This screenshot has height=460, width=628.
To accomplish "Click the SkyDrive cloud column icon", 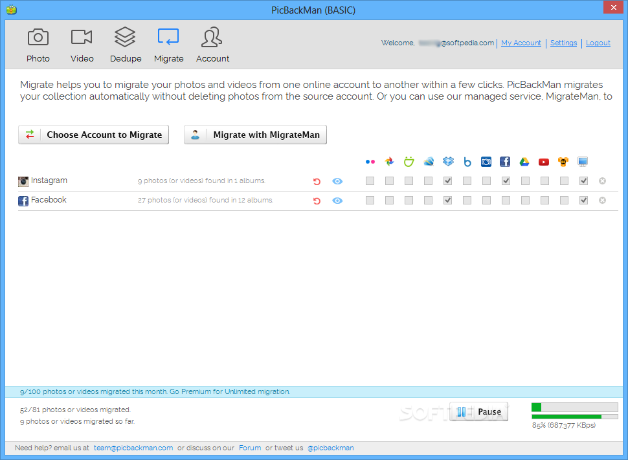I will [x=429, y=162].
